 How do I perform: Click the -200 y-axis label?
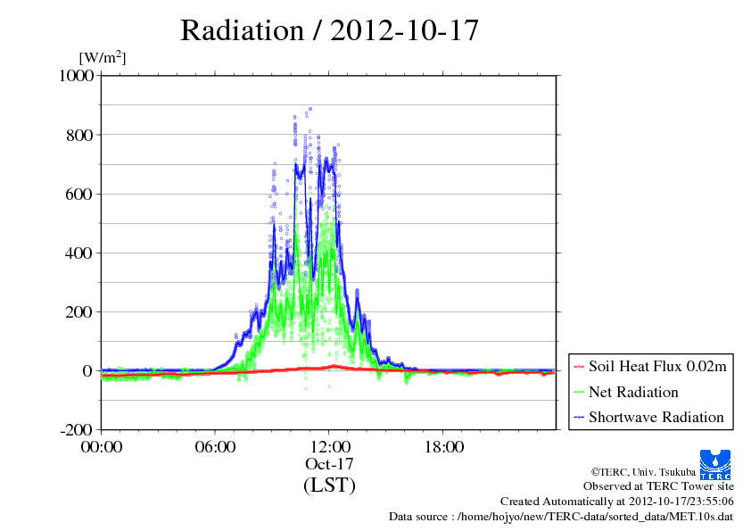pyautogui.click(x=77, y=430)
